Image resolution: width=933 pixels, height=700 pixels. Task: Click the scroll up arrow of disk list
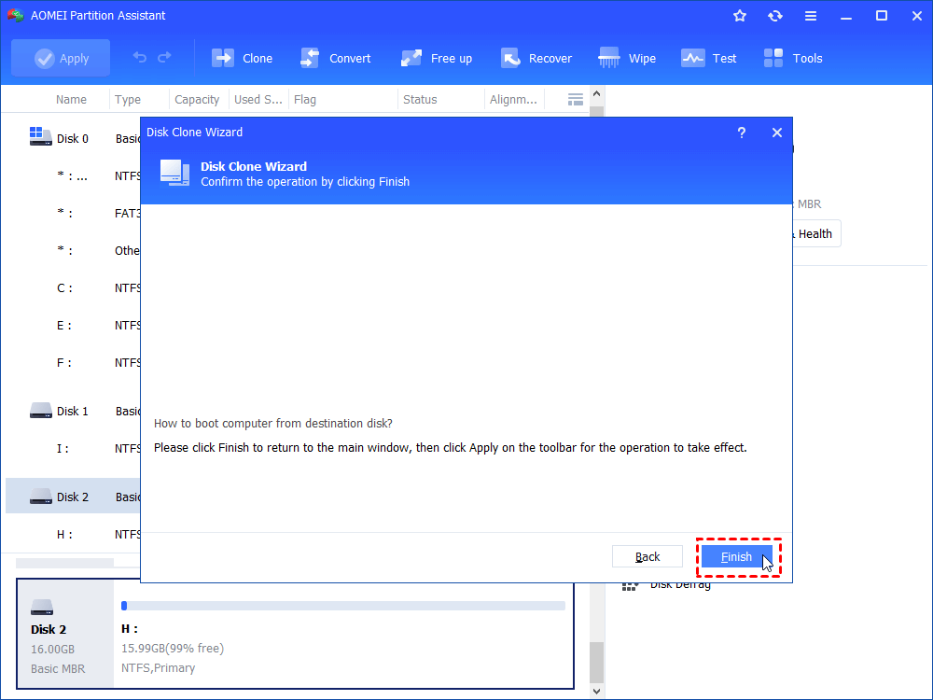(597, 94)
